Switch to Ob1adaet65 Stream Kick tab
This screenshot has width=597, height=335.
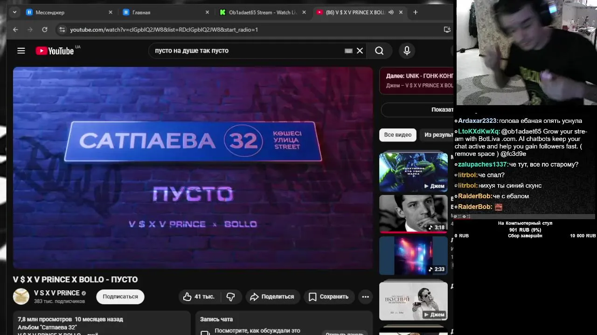click(263, 12)
